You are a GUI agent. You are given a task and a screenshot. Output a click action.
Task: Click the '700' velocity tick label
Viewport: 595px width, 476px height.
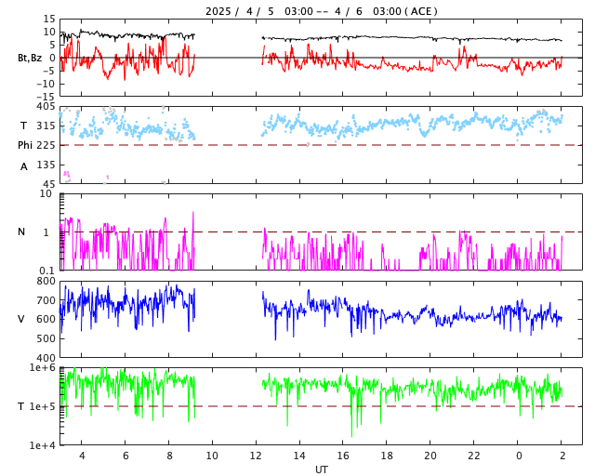click(x=46, y=300)
